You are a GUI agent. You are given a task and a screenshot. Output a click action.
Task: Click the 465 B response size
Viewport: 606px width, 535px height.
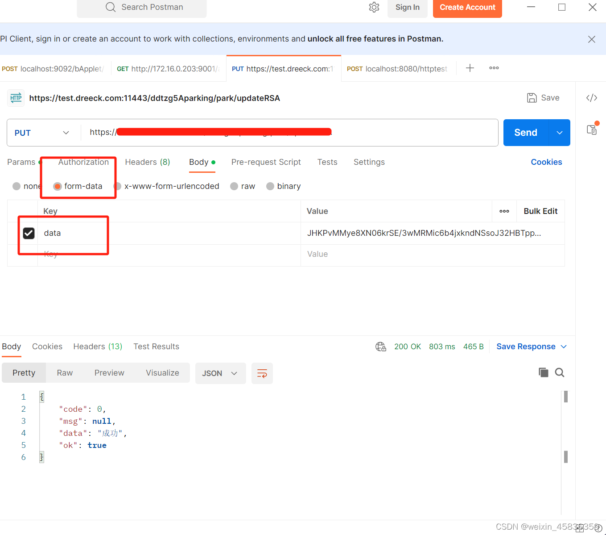point(474,347)
